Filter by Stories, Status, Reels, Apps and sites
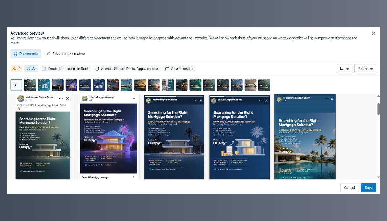 pos(127,69)
